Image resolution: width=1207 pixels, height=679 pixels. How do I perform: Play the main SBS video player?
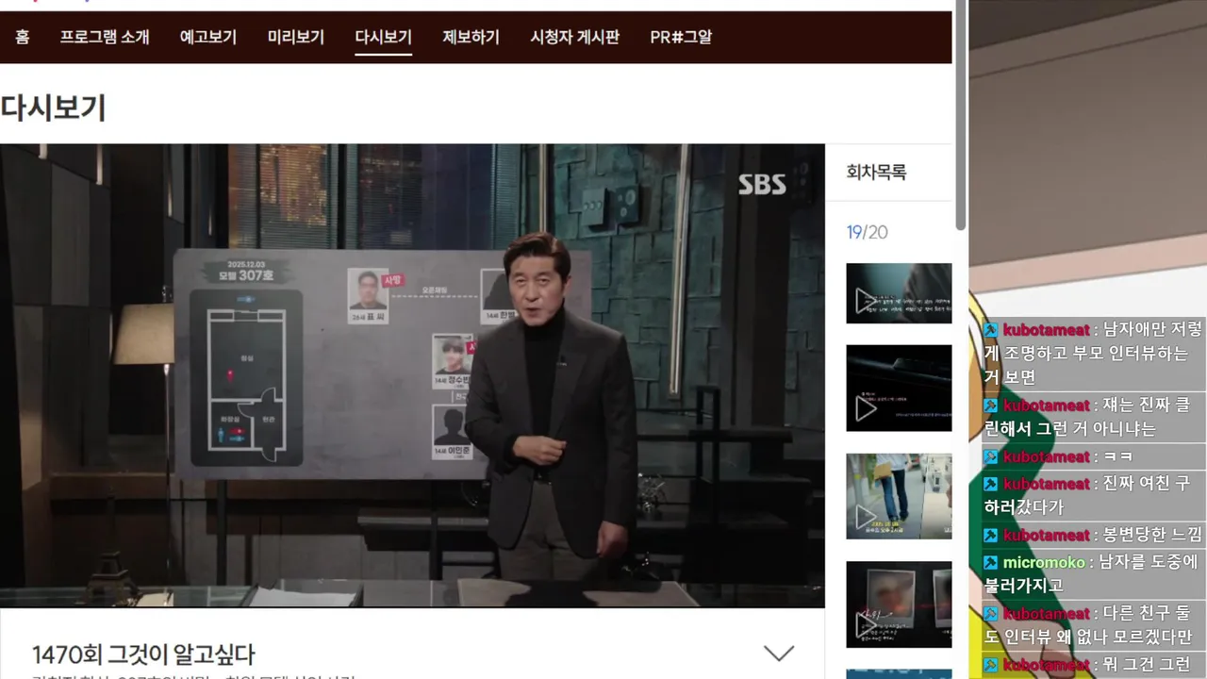tap(412, 375)
